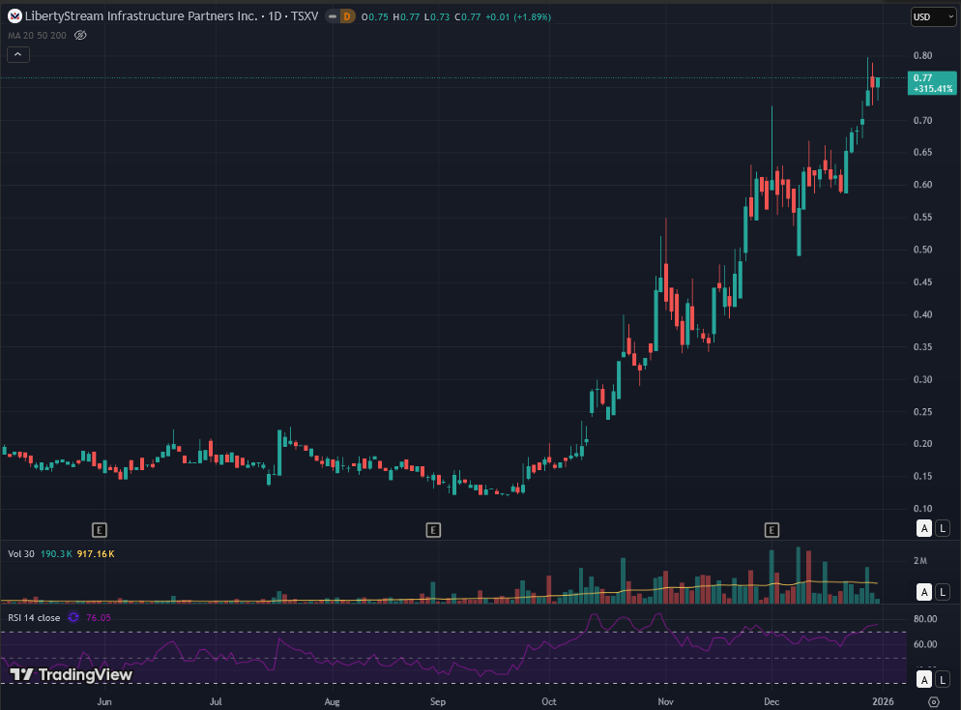Click the 80.00 RSI scale label
This screenshot has height=710, width=961.
pyautogui.click(x=925, y=619)
